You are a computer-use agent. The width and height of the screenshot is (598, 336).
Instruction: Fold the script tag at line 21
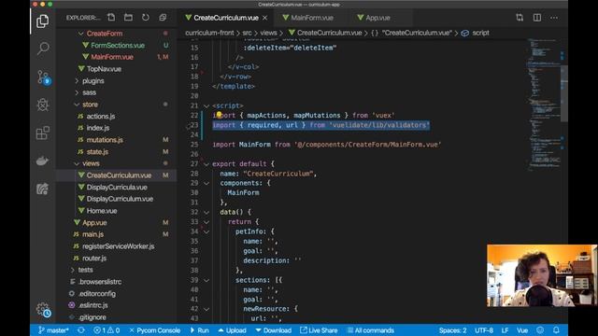click(206, 105)
